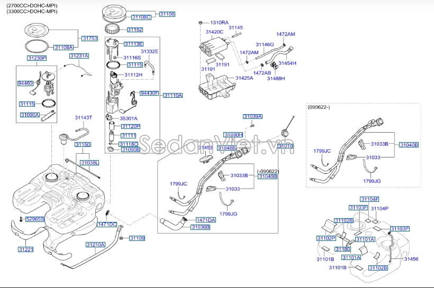434x288 pixels.
Task: Select the 31230P part number
Action: 37,58
